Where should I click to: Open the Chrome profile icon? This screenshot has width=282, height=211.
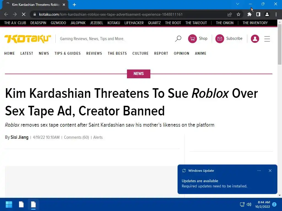[267, 14]
